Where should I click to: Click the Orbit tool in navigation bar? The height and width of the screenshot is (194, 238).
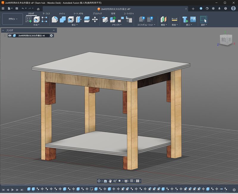pos(99,181)
